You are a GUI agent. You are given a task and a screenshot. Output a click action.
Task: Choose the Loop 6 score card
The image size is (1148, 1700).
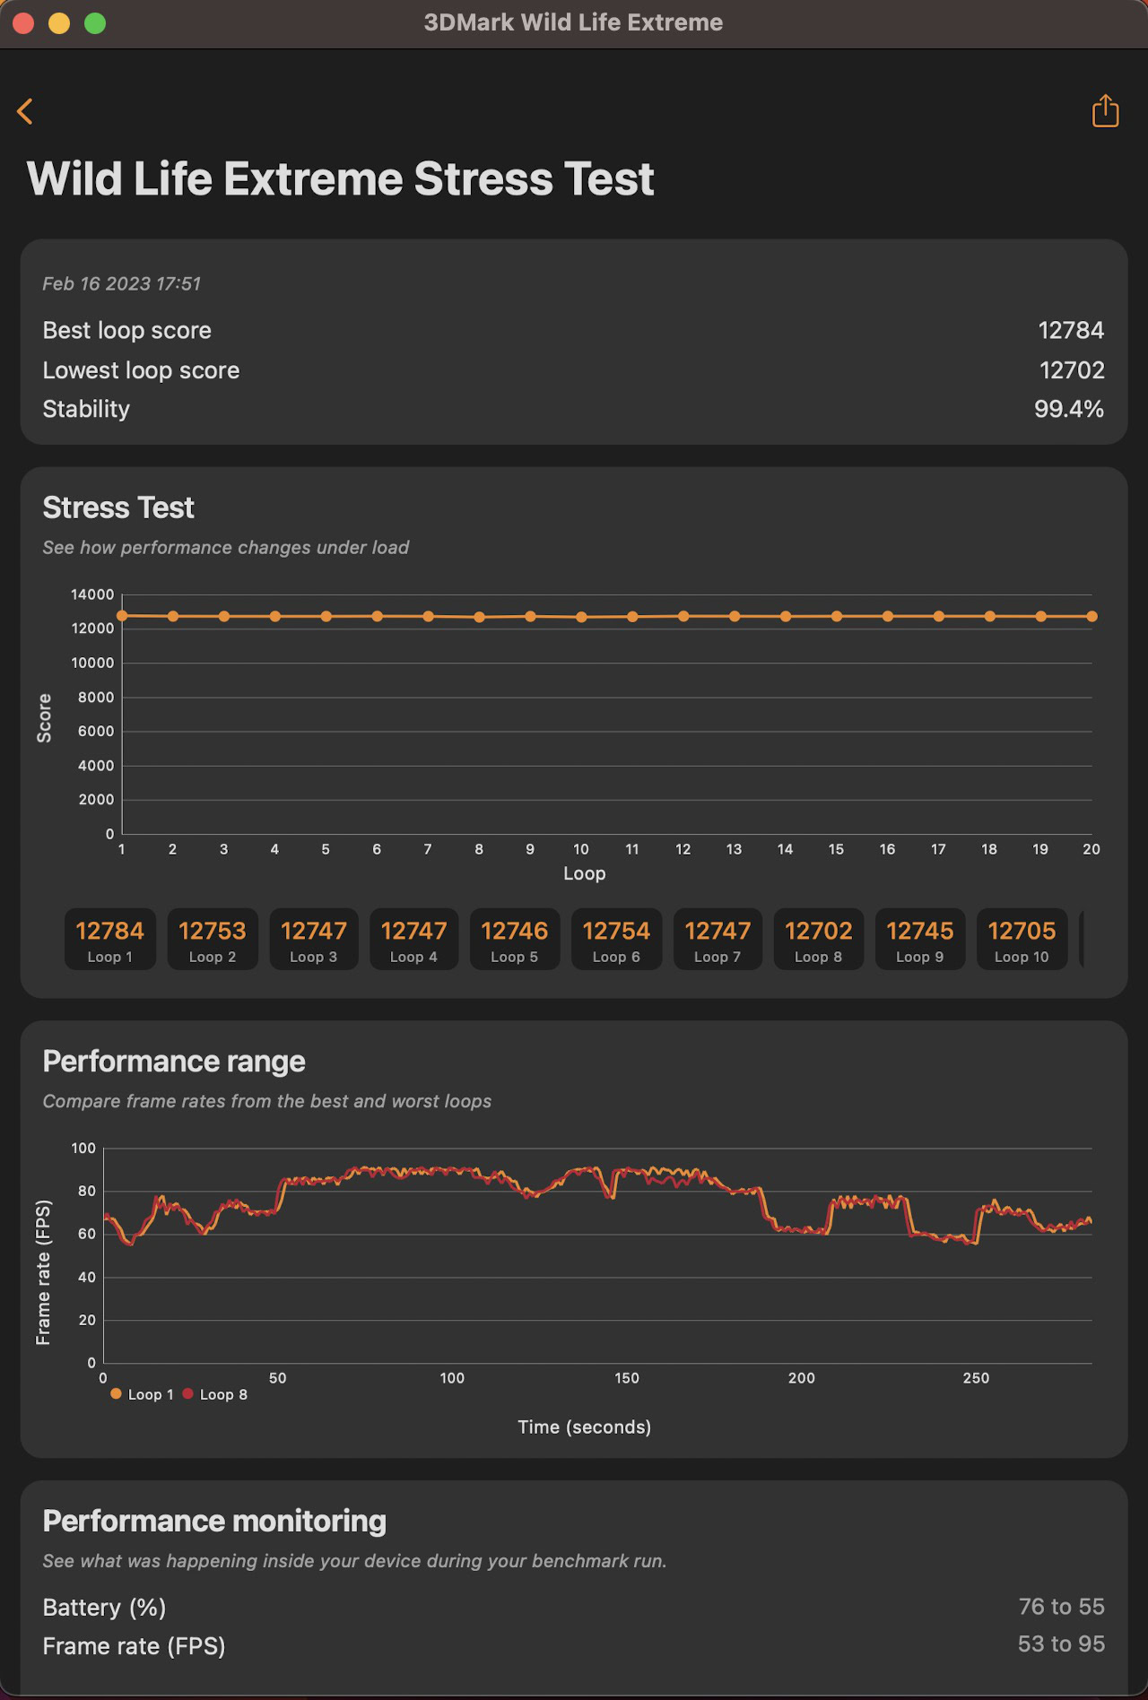[x=616, y=939]
